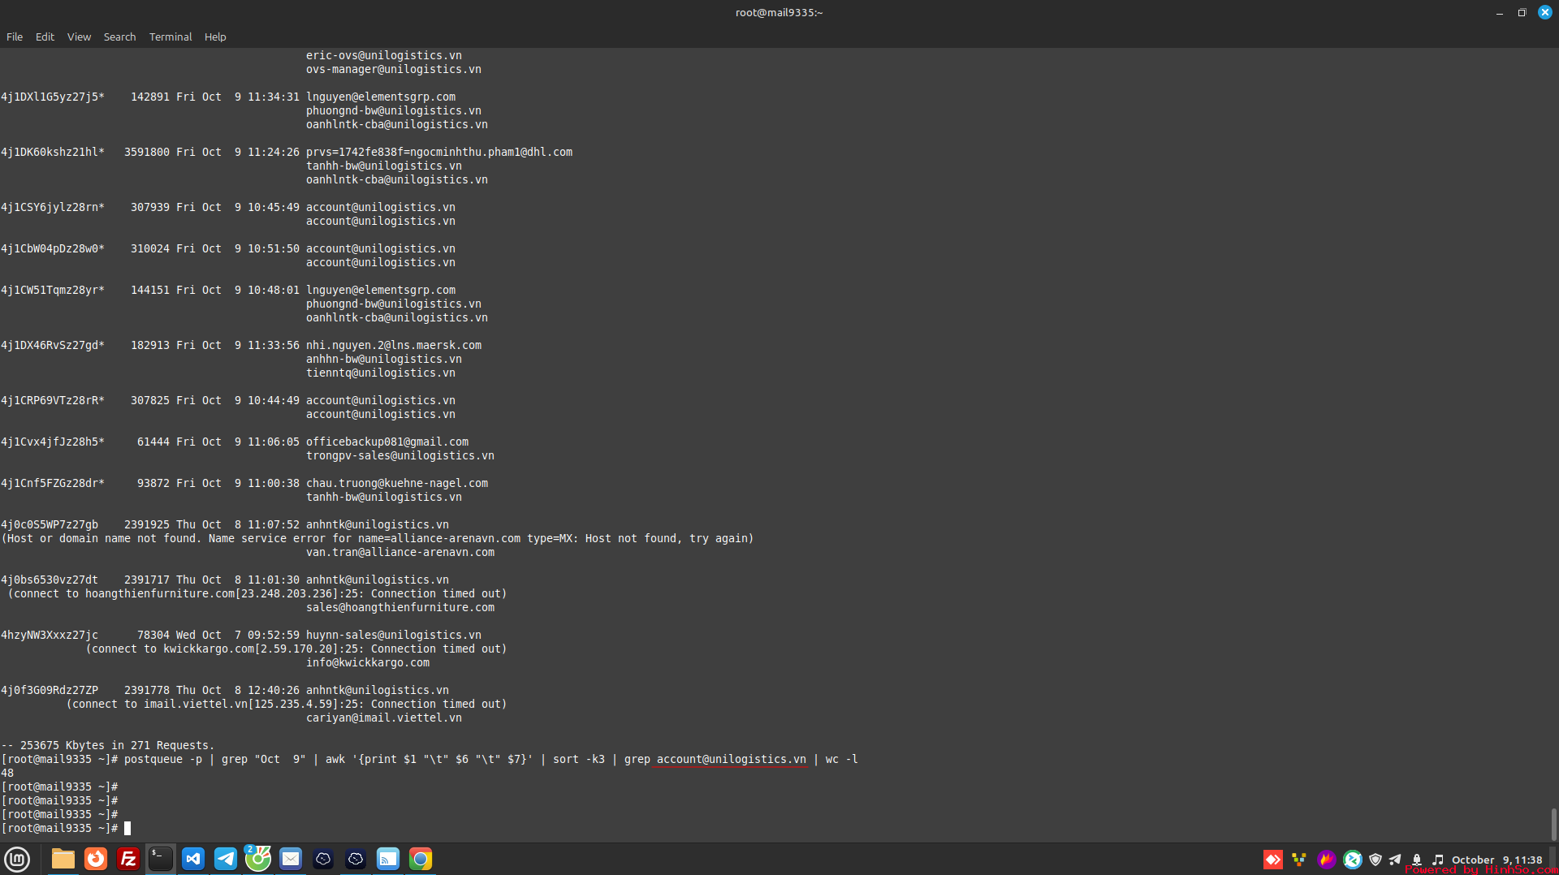Launch Firefox from the taskbar

click(x=96, y=859)
